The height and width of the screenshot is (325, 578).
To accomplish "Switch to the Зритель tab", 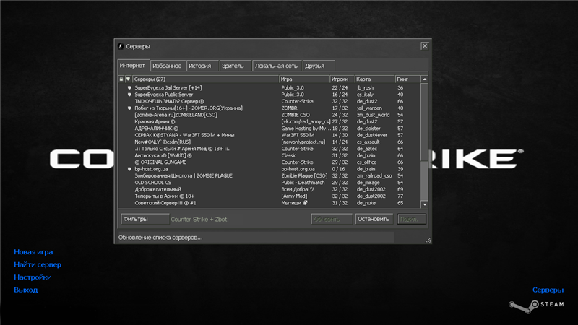I will 236,66.
